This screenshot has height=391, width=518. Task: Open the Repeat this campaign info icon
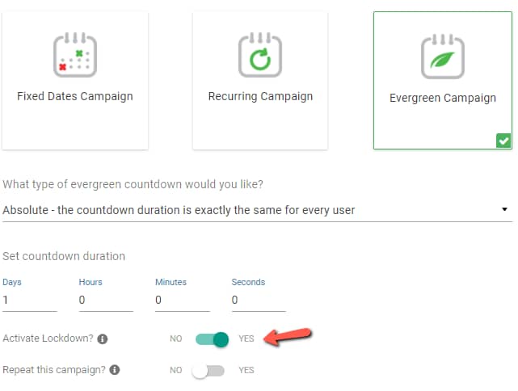(115, 370)
